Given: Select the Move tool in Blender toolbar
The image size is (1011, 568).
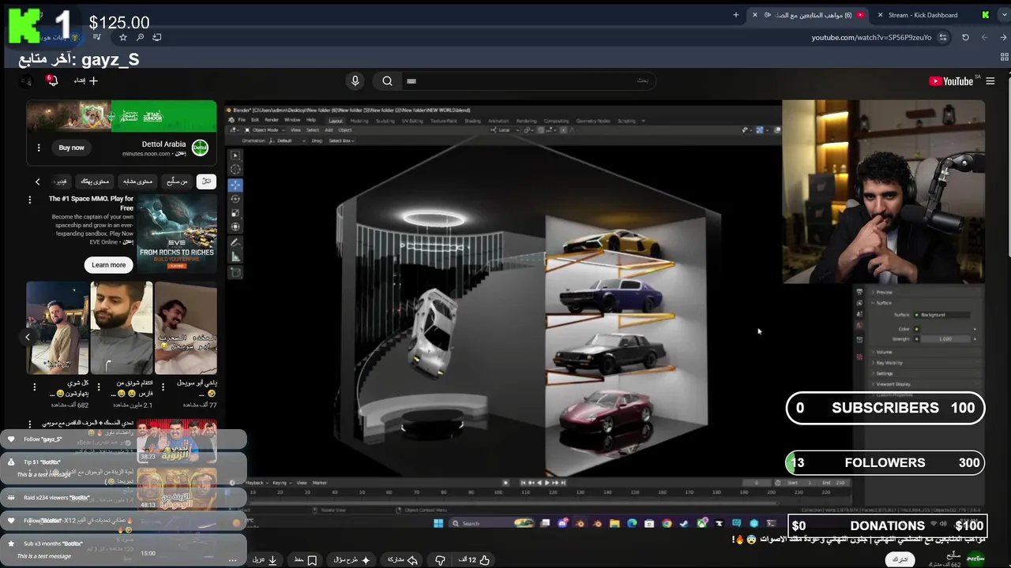Looking at the screenshot, I should click(x=235, y=185).
